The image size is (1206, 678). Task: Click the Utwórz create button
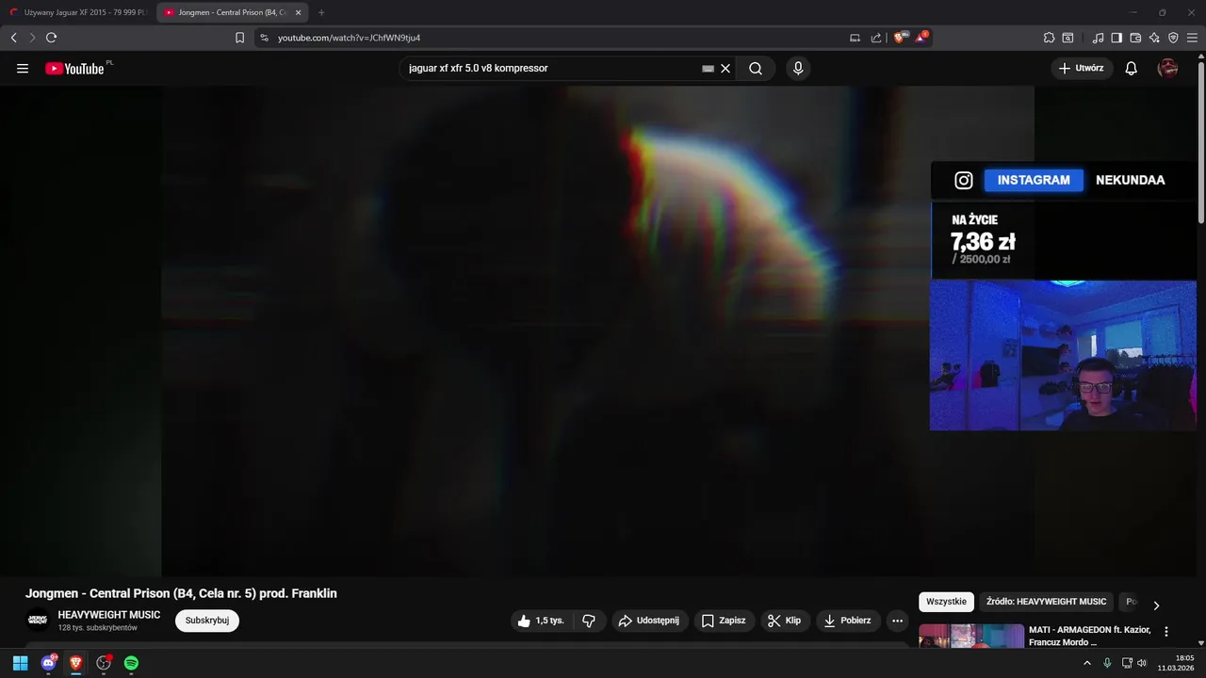pyautogui.click(x=1082, y=69)
